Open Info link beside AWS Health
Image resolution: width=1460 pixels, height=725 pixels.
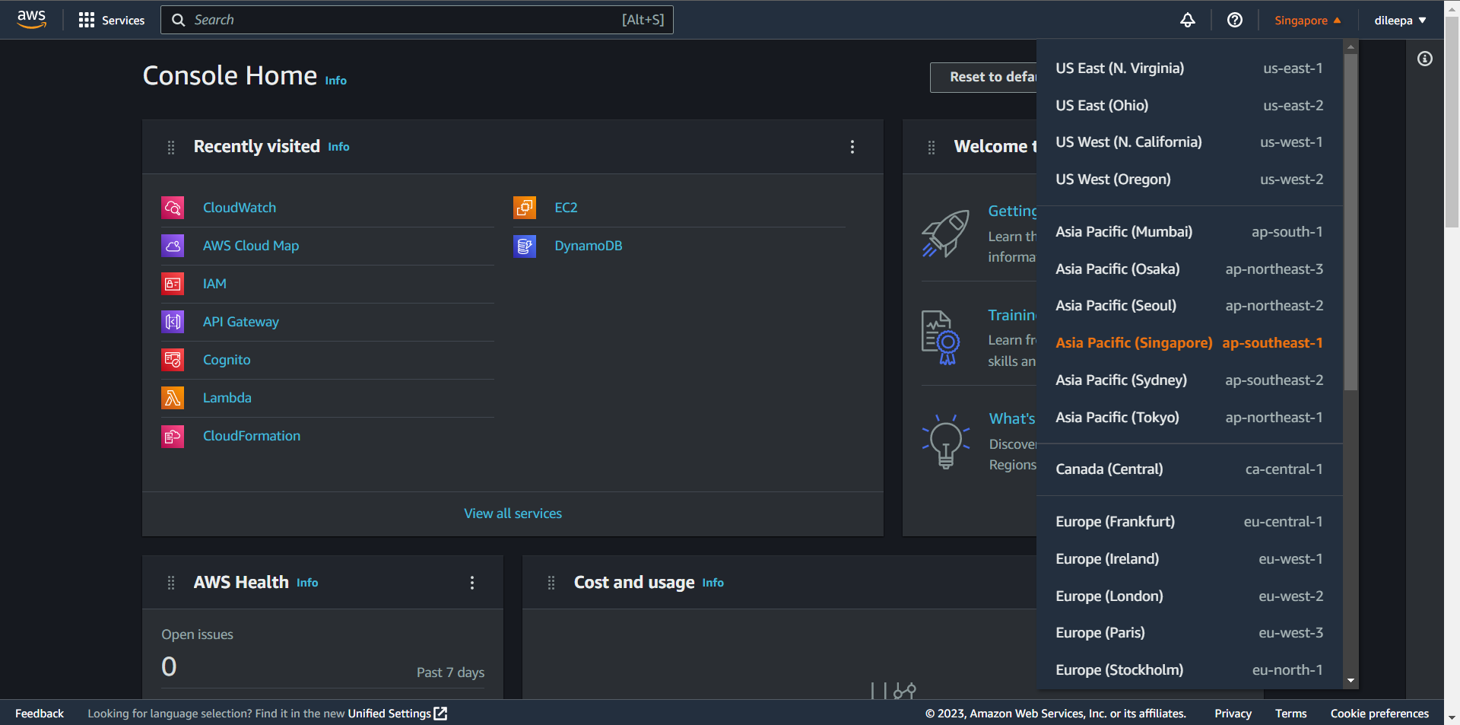coord(307,583)
